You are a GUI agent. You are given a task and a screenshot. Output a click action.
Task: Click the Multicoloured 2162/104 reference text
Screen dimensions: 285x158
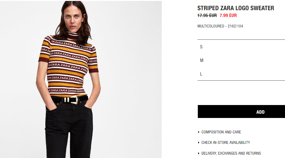pyautogui.click(x=220, y=26)
